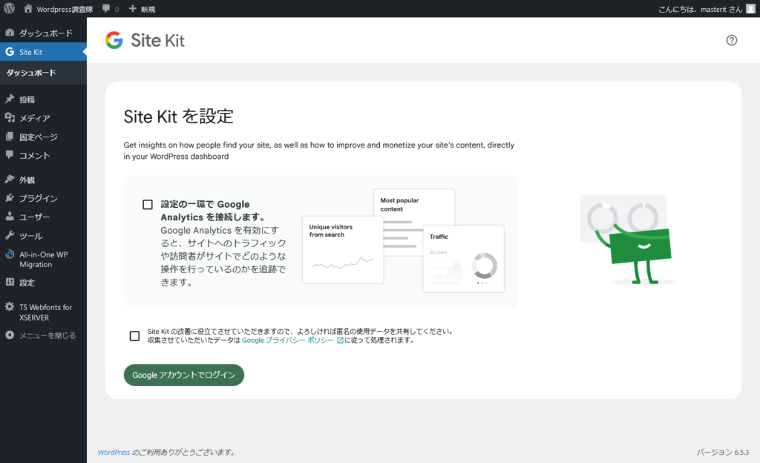
Task: Open the Google プライバシー ポリシー link
Action: [288, 341]
